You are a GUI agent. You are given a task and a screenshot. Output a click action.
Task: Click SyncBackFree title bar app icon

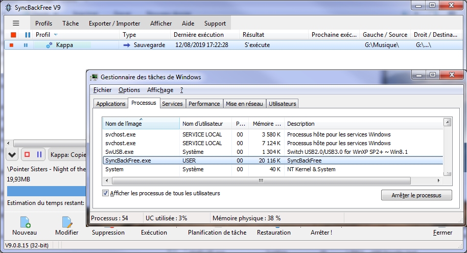click(x=8, y=8)
